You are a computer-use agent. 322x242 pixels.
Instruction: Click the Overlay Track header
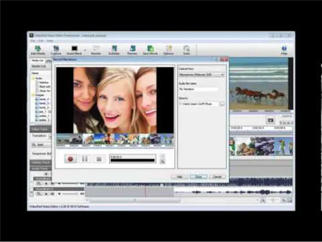click(x=41, y=162)
